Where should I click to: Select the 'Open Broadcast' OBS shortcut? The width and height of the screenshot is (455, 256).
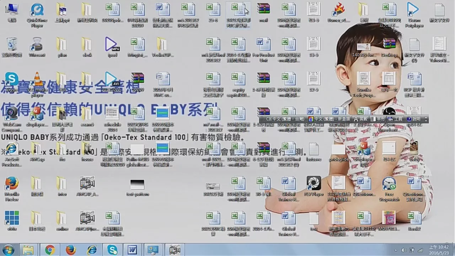click(389, 119)
